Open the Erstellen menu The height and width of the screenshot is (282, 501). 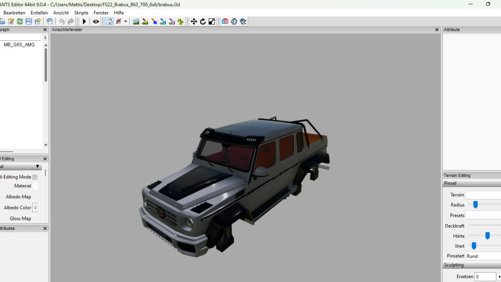[x=39, y=13]
